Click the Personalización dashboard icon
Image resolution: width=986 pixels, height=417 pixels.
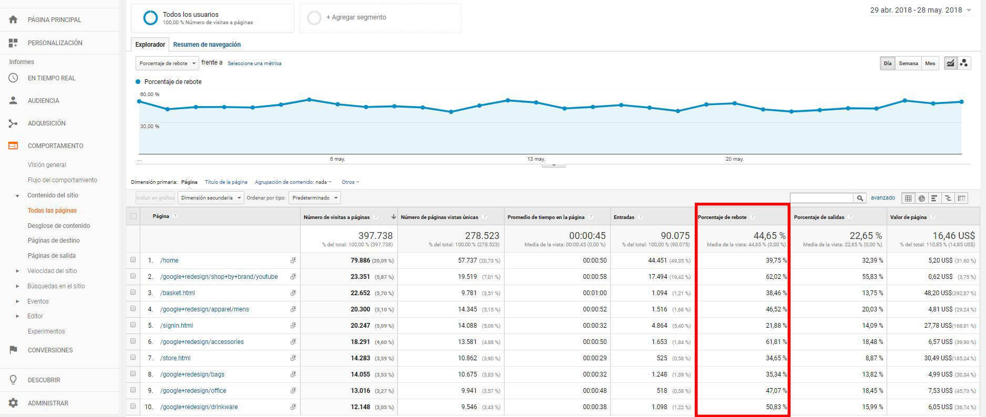tap(13, 43)
